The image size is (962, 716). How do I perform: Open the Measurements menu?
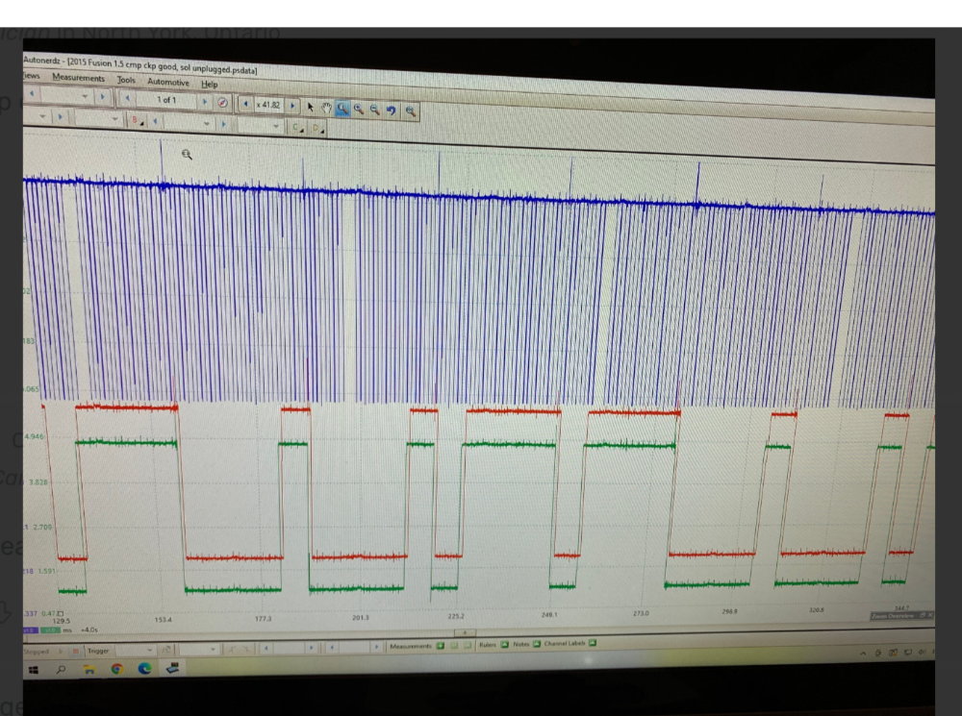[79, 78]
